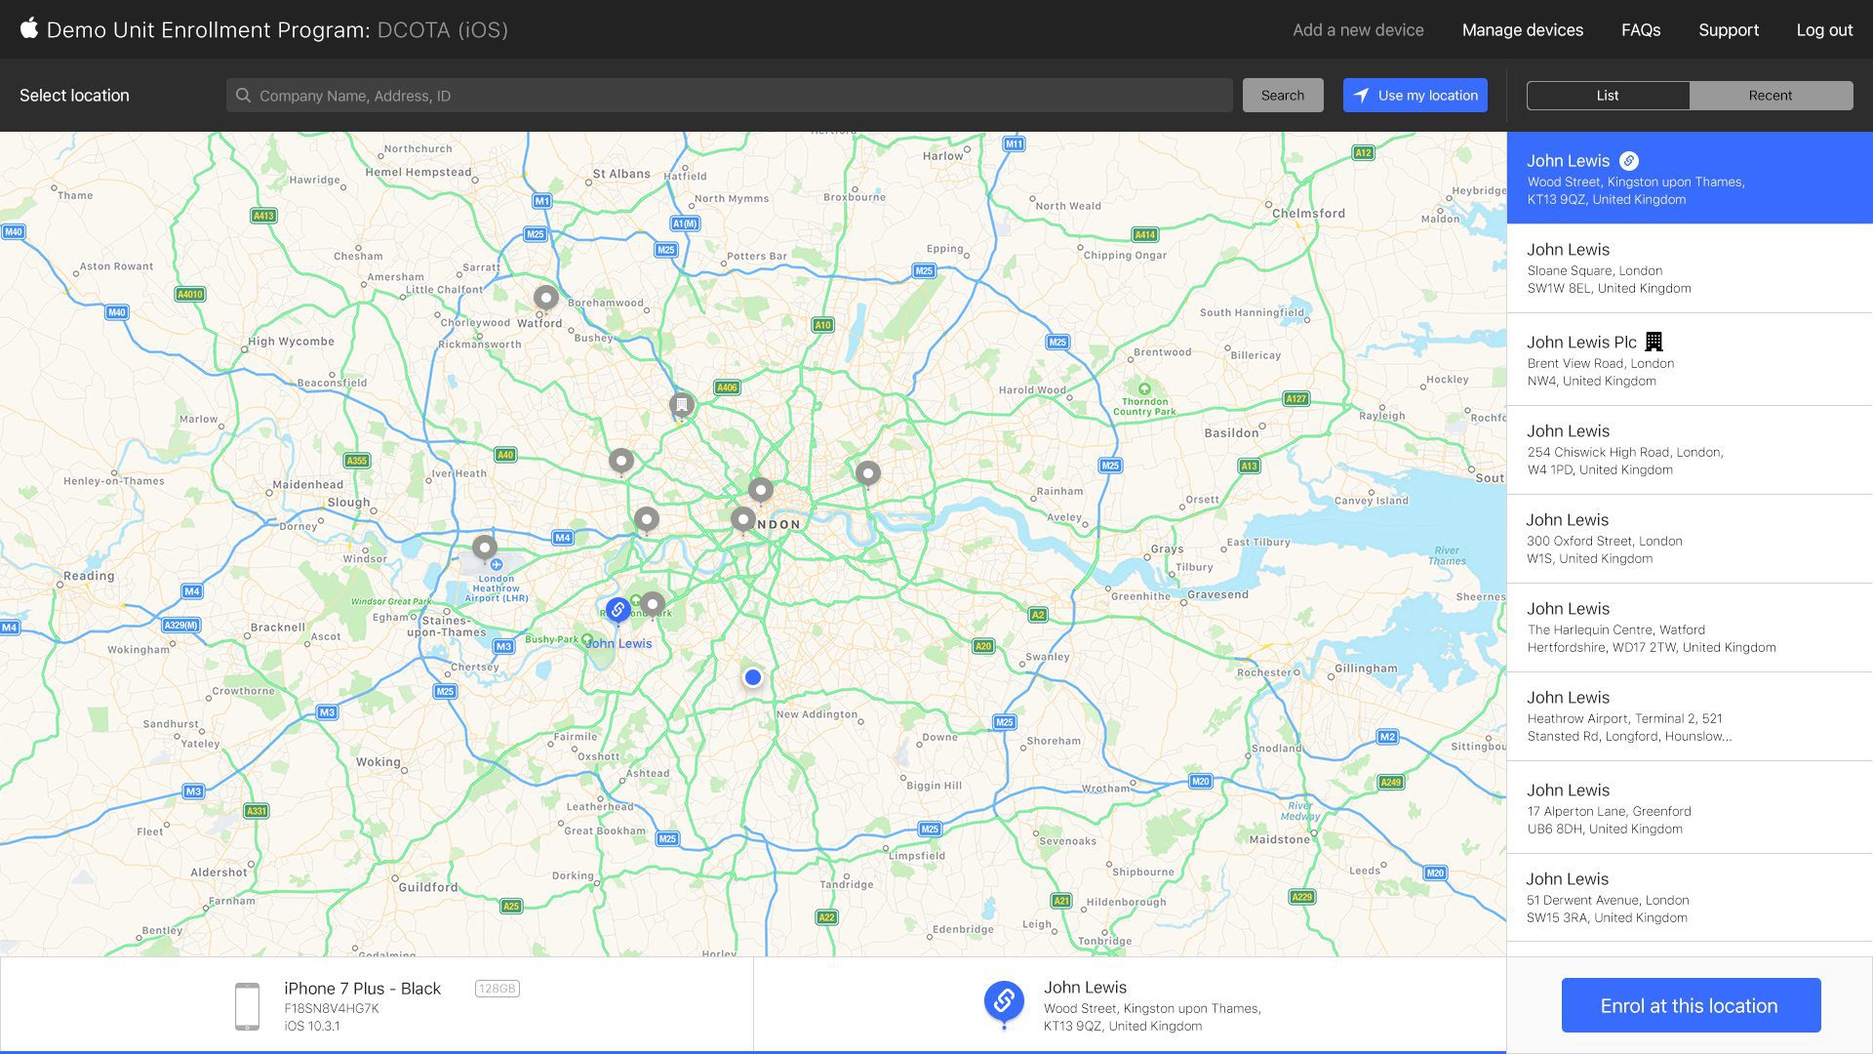Click John Lewis name in bottom bar
Viewport: 1873px width, 1054px height.
click(x=1085, y=988)
